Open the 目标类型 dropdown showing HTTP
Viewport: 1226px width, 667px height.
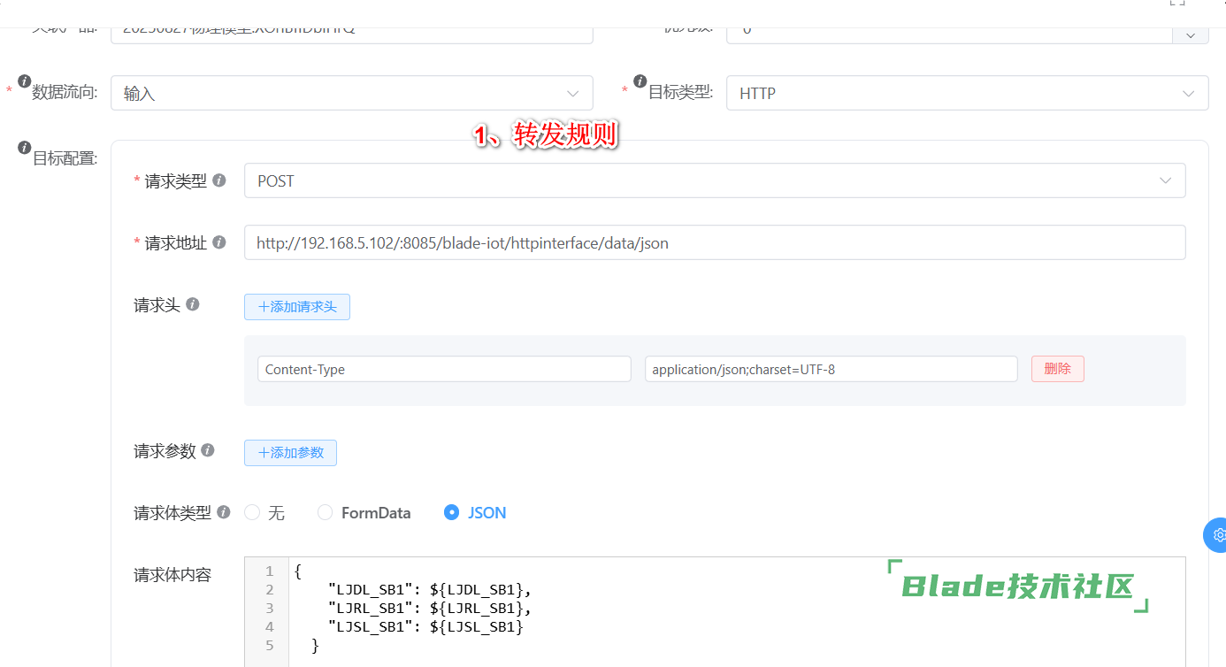966,93
